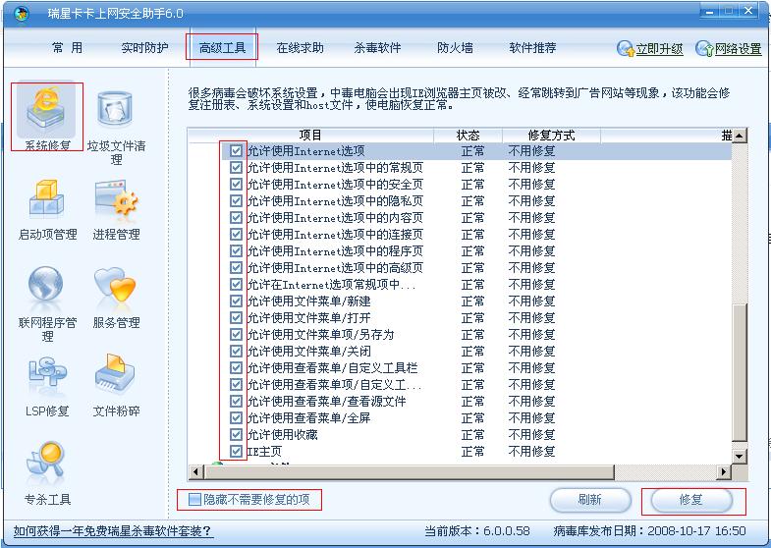This screenshot has width=771, height=548.
Task: Open the 网络设置 link
Action: coord(738,49)
